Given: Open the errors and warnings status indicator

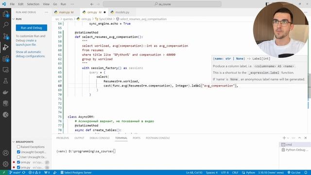Looking at the screenshot, I should pos(35,173).
